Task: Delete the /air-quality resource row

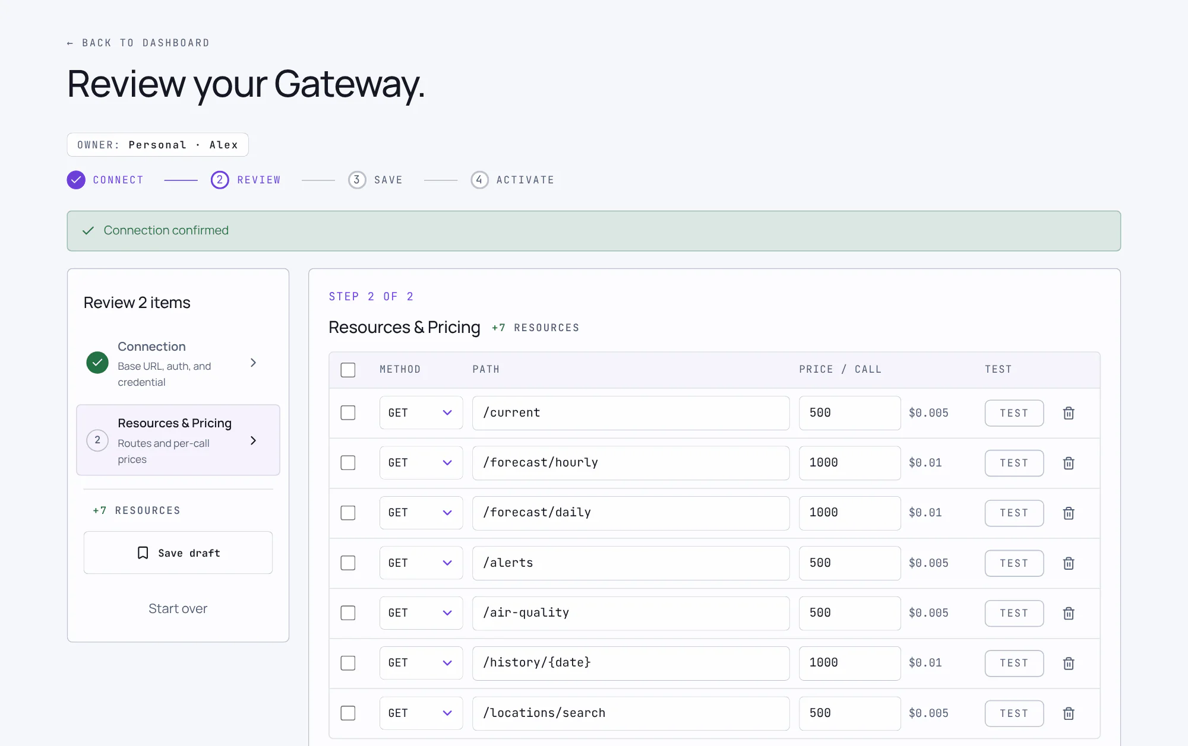Action: (x=1069, y=613)
